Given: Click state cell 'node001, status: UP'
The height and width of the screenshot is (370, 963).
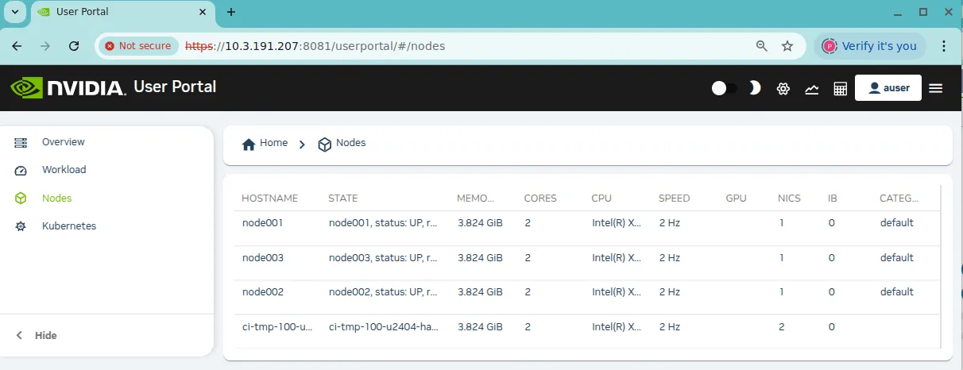Looking at the screenshot, I should click(x=383, y=223).
